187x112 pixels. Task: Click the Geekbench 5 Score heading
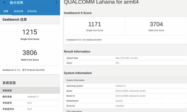78,13
